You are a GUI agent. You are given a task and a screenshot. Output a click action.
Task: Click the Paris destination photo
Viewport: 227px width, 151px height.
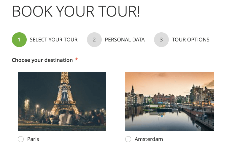[x=62, y=101]
